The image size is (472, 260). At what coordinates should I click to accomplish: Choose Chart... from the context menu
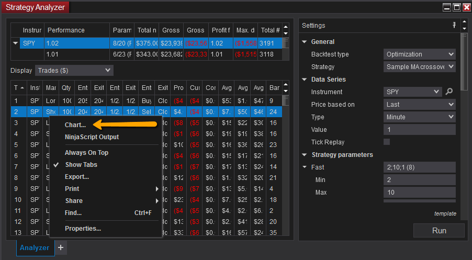pos(75,125)
